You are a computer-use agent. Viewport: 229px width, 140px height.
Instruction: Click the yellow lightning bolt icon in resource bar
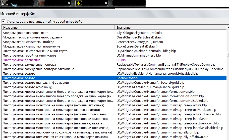pyautogui.click(x=79, y=3)
